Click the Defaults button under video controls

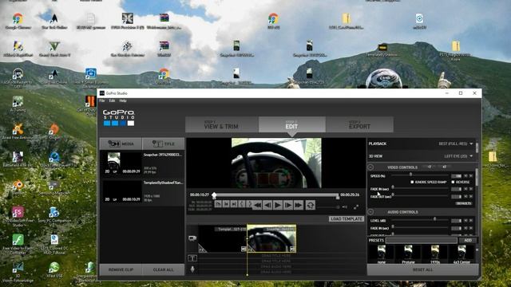tap(464, 203)
